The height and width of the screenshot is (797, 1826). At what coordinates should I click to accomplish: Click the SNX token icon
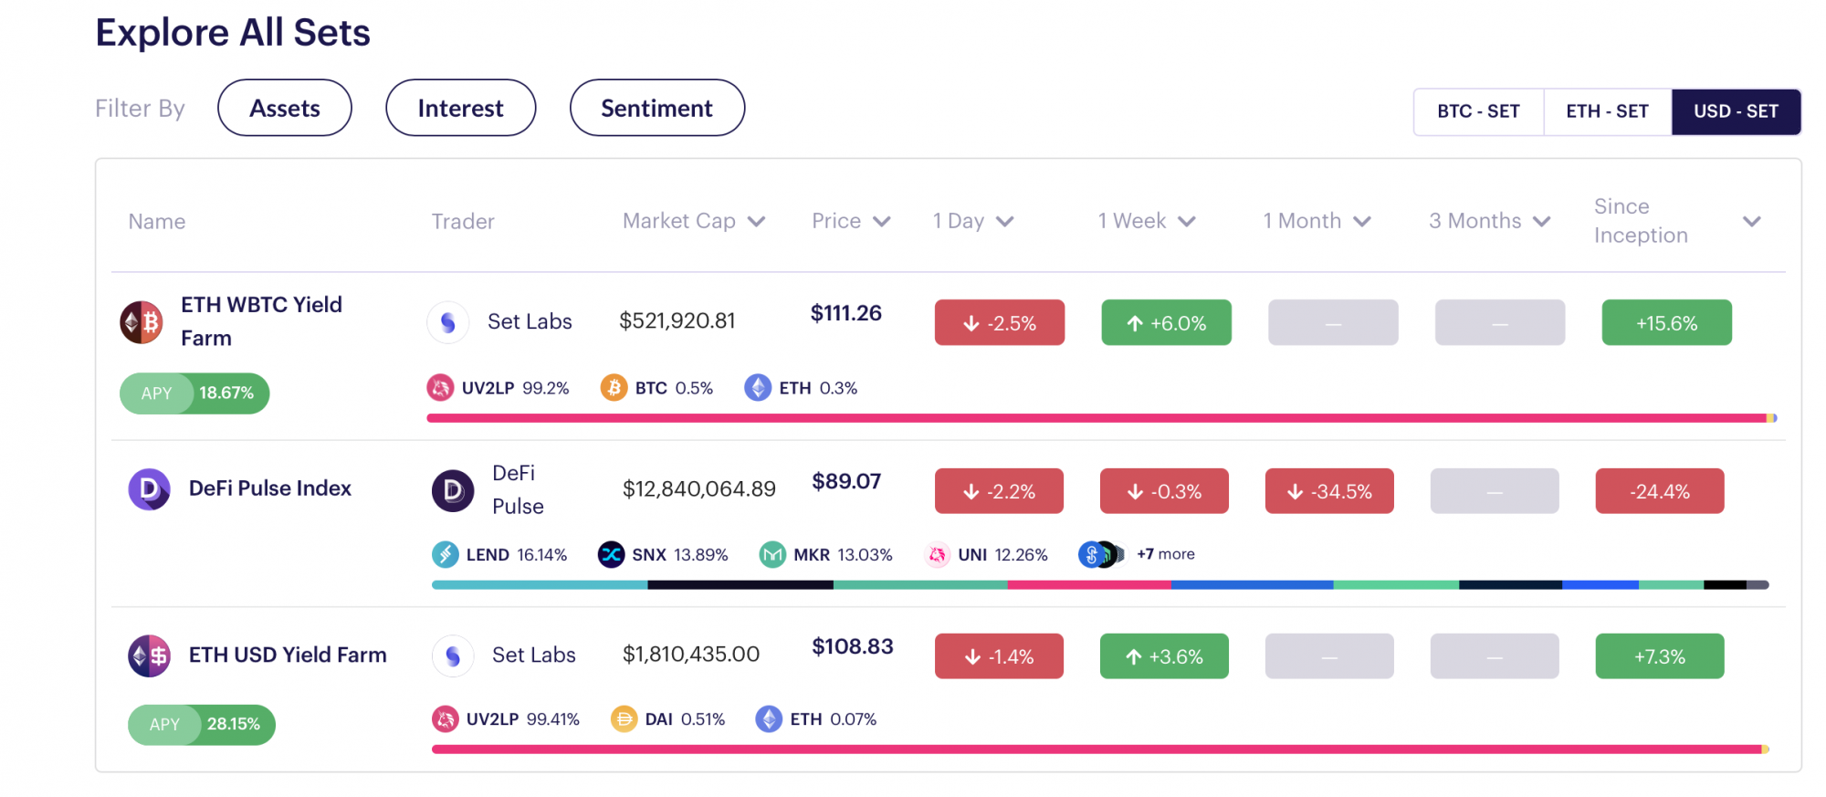pyautogui.click(x=611, y=554)
